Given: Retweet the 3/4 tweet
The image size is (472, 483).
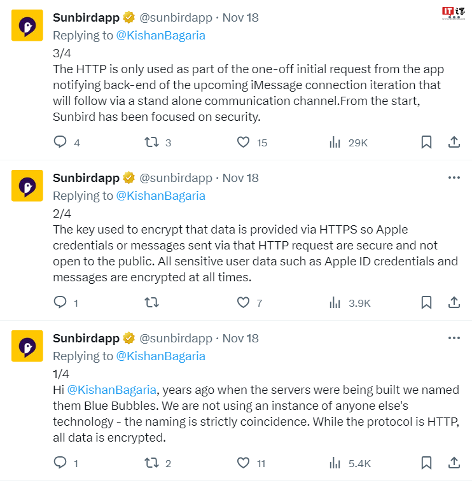Looking at the screenshot, I should click(x=151, y=143).
